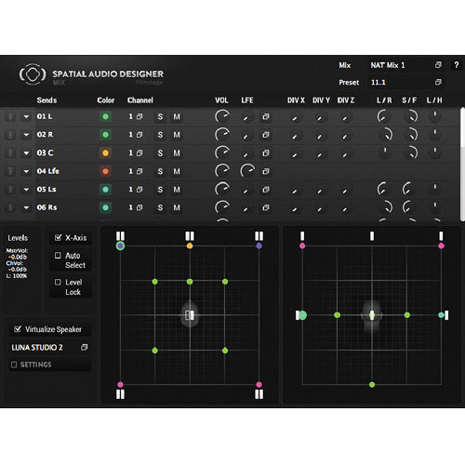Click the S/F knob of 02 R
The height and width of the screenshot is (465, 465).
pos(410,135)
